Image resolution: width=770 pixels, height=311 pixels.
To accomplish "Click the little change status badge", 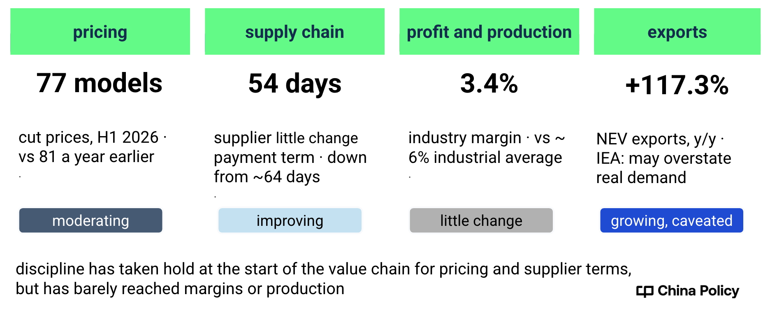I will point(481,220).
